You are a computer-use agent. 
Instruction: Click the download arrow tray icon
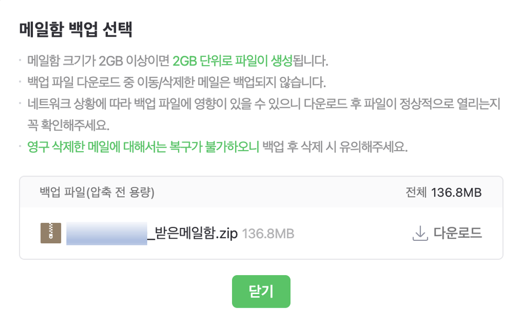coord(420,233)
